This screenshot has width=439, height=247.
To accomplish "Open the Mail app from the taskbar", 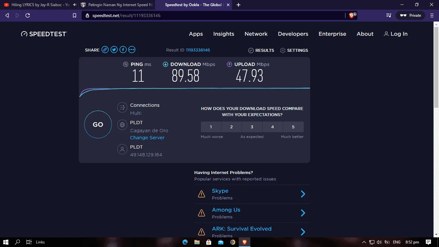I will [221, 242].
